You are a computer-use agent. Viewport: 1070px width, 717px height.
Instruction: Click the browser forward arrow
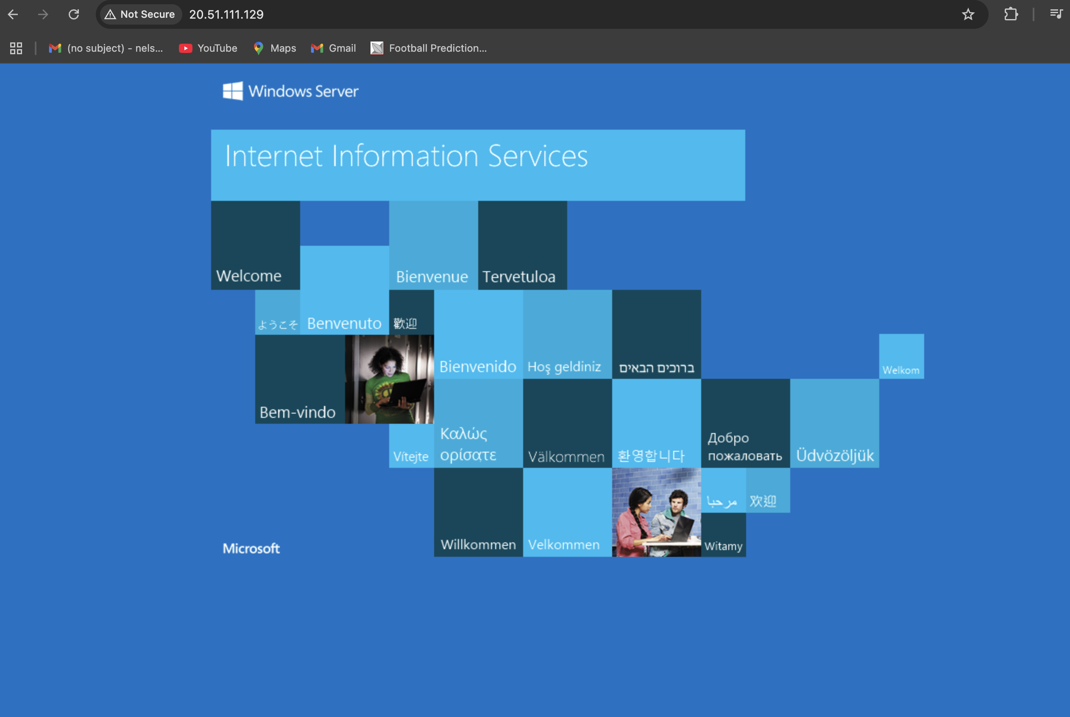tap(43, 15)
